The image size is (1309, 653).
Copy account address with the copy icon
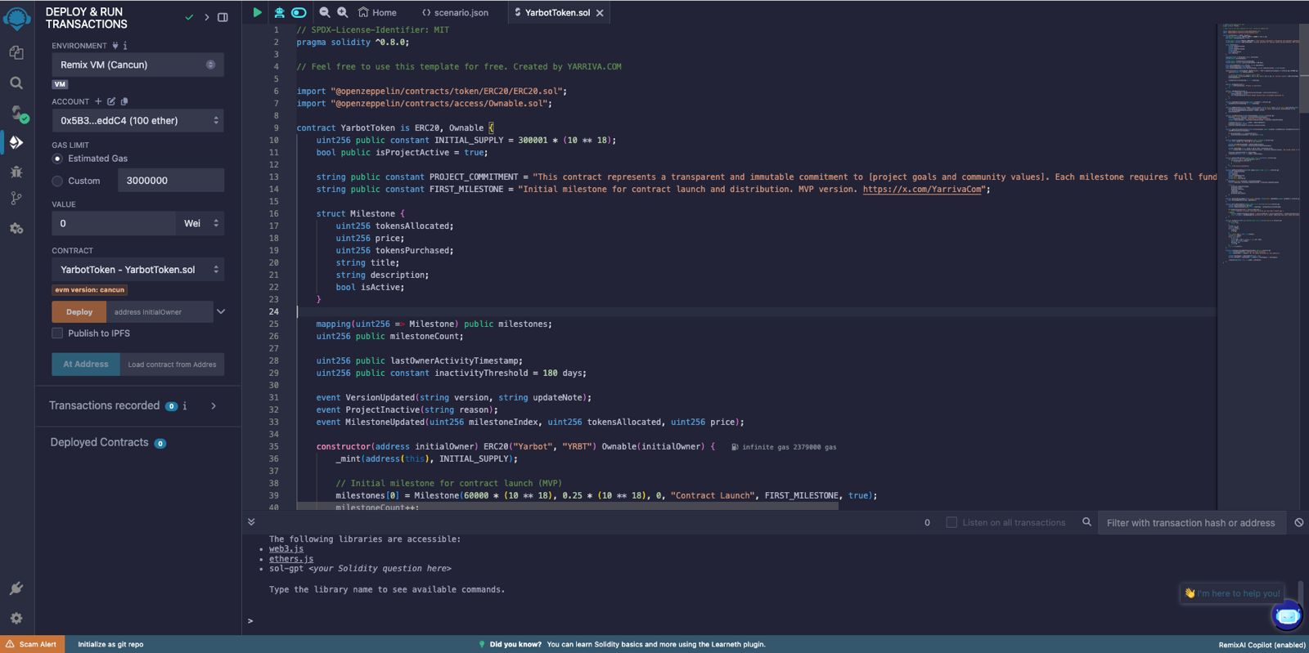click(x=124, y=101)
